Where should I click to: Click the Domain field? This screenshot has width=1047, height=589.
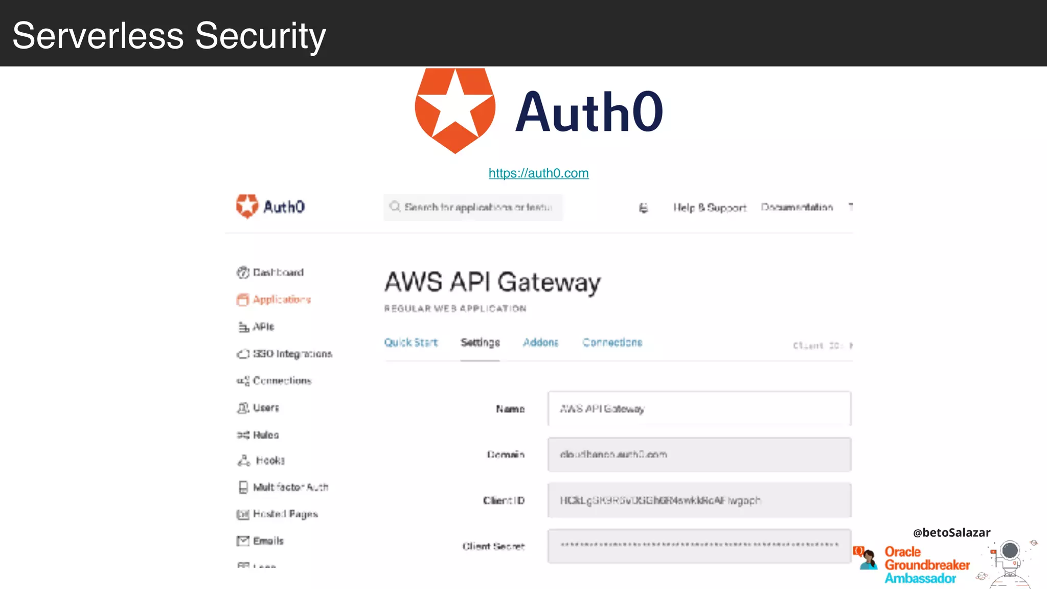coord(699,455)
